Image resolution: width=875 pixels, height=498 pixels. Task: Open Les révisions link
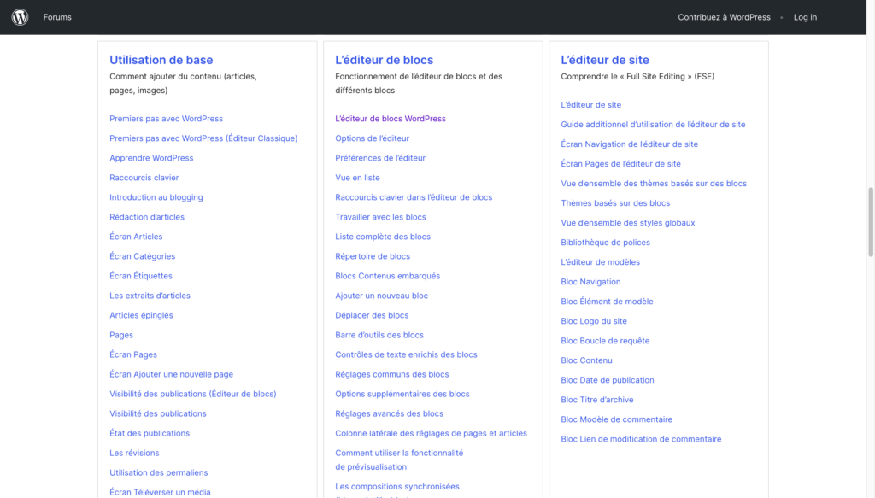tap(134, 453)
